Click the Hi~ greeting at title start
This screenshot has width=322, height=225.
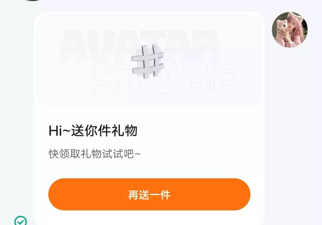[60, 131]
